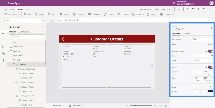The height and width of the screenshot is (108, 215).
Task: Open the user account avatar
Action: (x=212, y=3)
